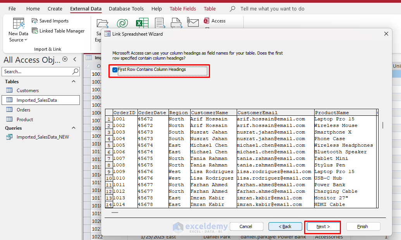
Task: Open the Database Tools tab
Action: (126, 9)
